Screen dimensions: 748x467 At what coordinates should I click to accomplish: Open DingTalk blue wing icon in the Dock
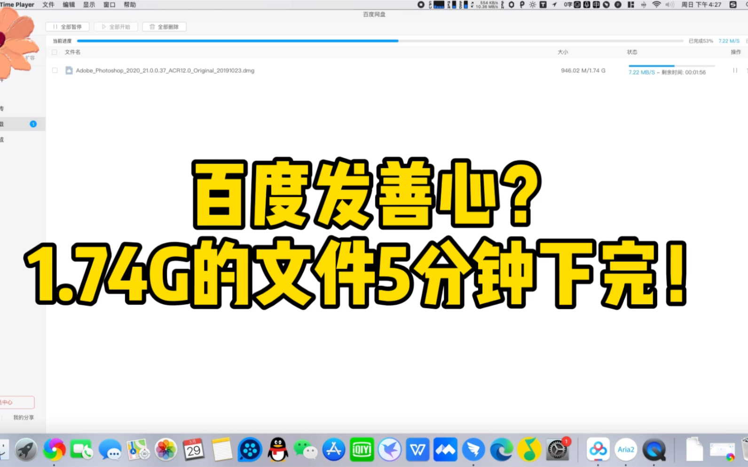(x=473, y=450)
